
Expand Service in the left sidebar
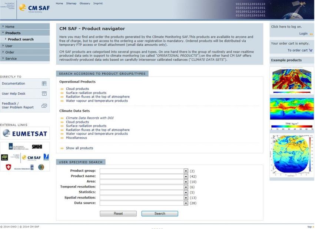[25, 58]
